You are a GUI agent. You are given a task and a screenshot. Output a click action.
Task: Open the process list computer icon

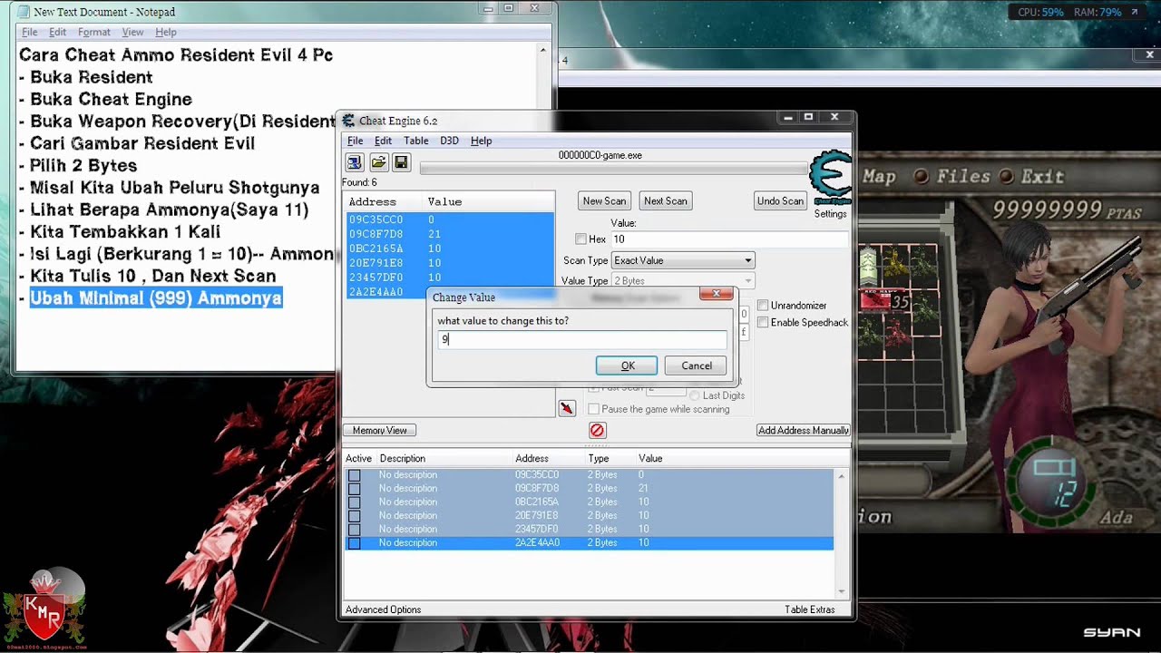(x=354, y=162)
